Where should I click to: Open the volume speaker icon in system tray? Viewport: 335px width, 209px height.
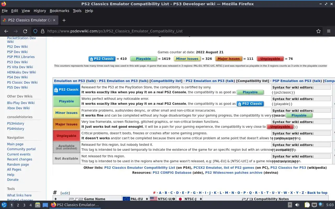[297, 205]
